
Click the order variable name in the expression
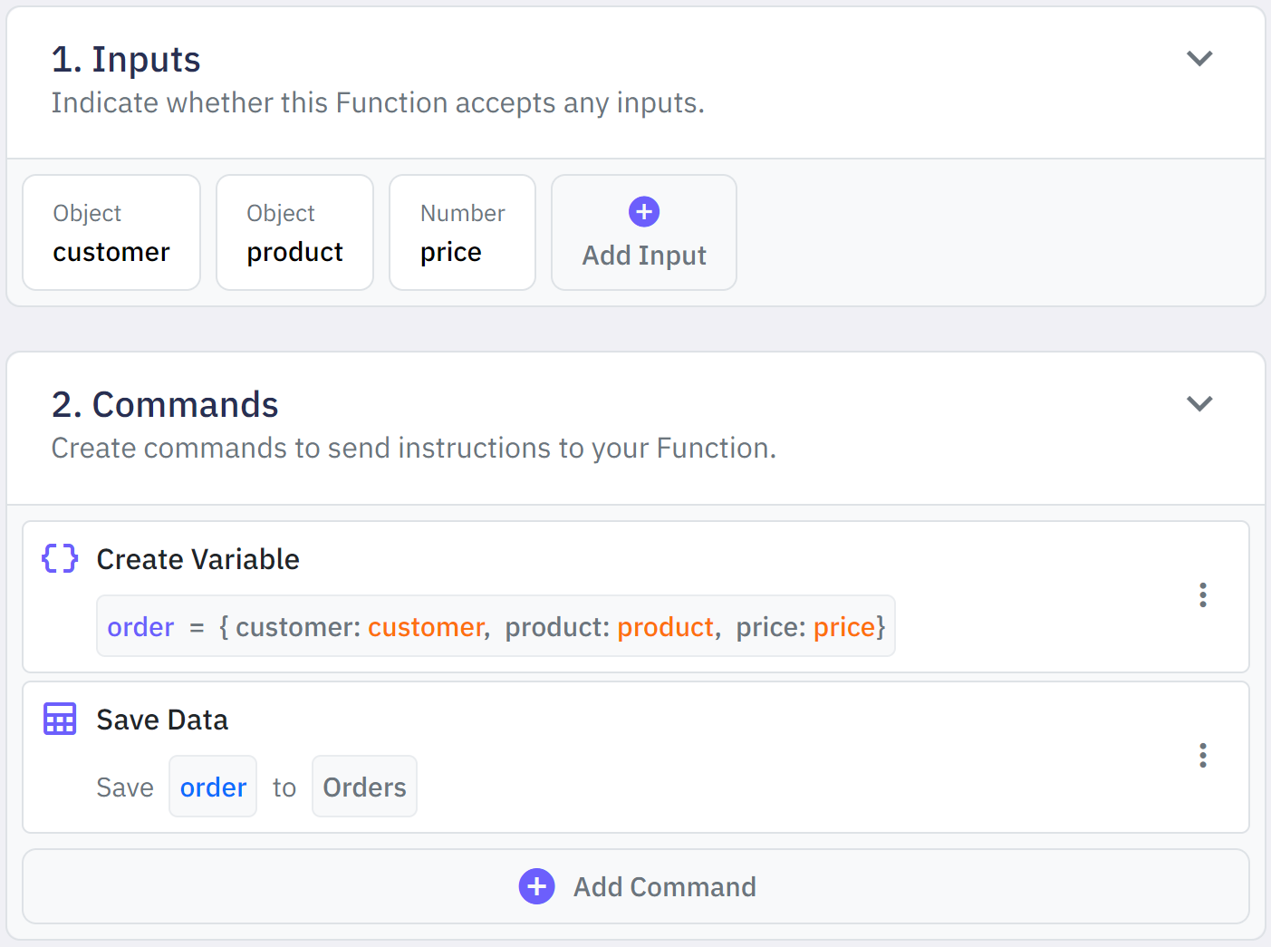[x=140, y=627]
